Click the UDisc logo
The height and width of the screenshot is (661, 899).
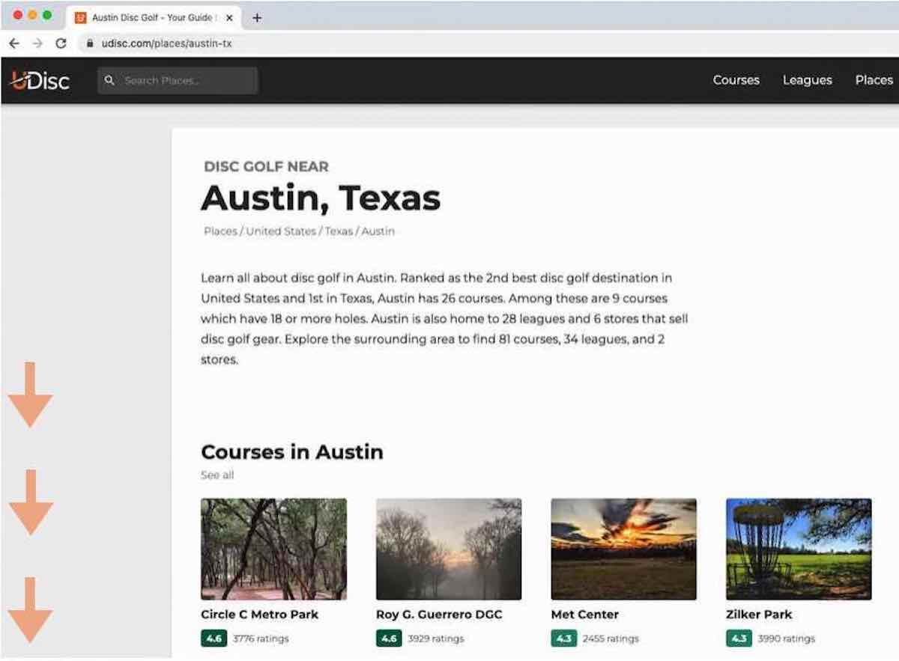pyautogui.click(x=40, y=81)
